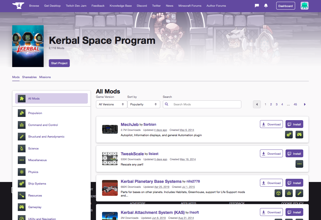This screenshot has width=321, height=220.
Task: Open Discord in the top navigation
Action: (x=142, y=6)
